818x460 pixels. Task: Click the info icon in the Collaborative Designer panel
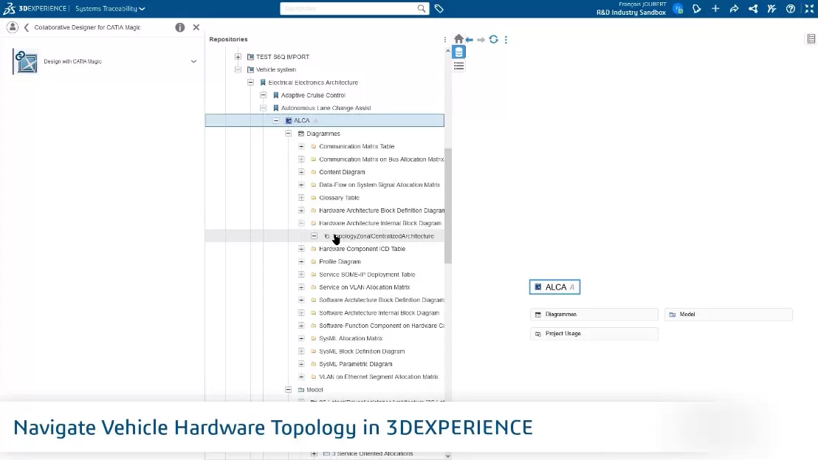180,27
